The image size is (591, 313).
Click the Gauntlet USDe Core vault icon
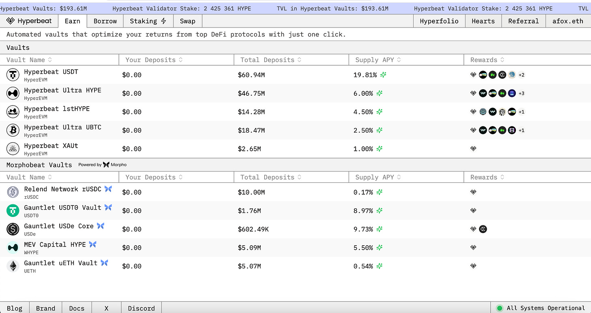[x=13, y=229]
